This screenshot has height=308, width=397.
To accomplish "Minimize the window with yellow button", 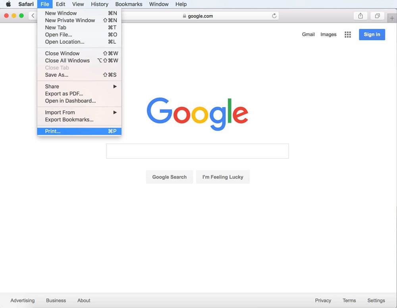I will tap(14, 16).
